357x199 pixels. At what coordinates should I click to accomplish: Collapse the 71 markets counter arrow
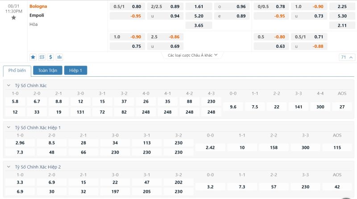point(351,58)
